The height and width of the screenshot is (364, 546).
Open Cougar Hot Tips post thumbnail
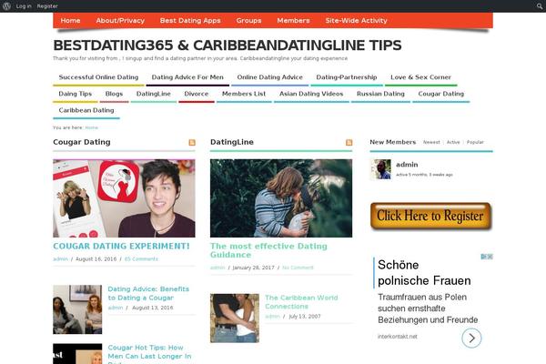click(x=77, y=354)
